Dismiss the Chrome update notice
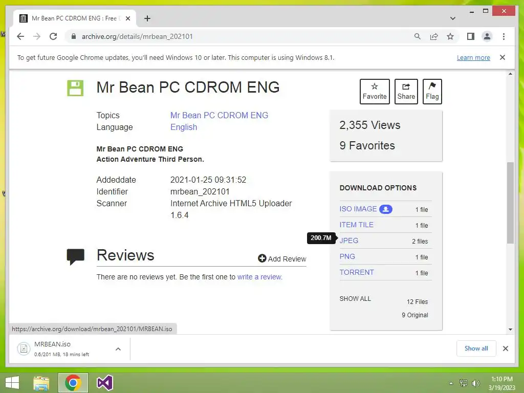The image size is (524, 393). pos(503,57)
